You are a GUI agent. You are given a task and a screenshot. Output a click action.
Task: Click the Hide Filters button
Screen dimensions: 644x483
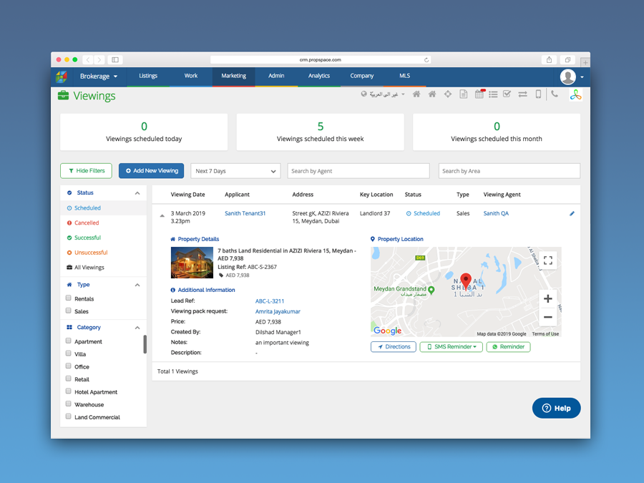87,171
